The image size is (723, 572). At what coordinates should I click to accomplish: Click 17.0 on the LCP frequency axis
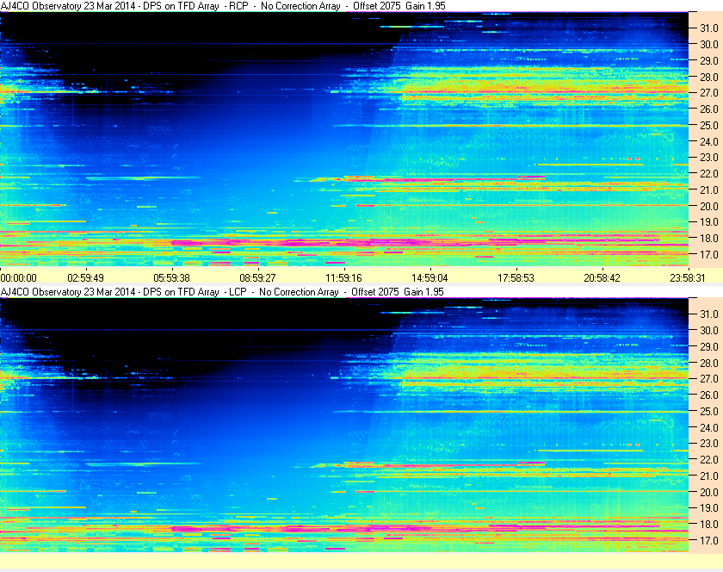click(x=709, y=540)
